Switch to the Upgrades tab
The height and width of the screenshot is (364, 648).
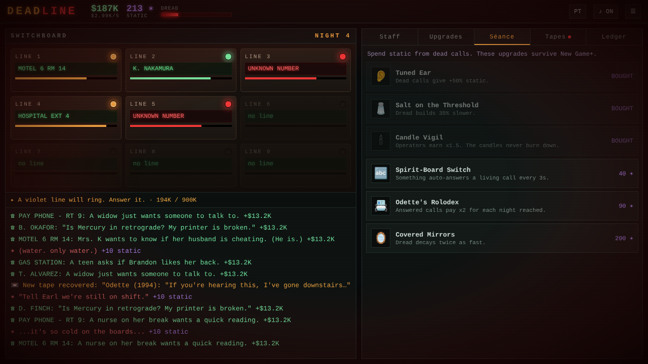pos(446,37)
